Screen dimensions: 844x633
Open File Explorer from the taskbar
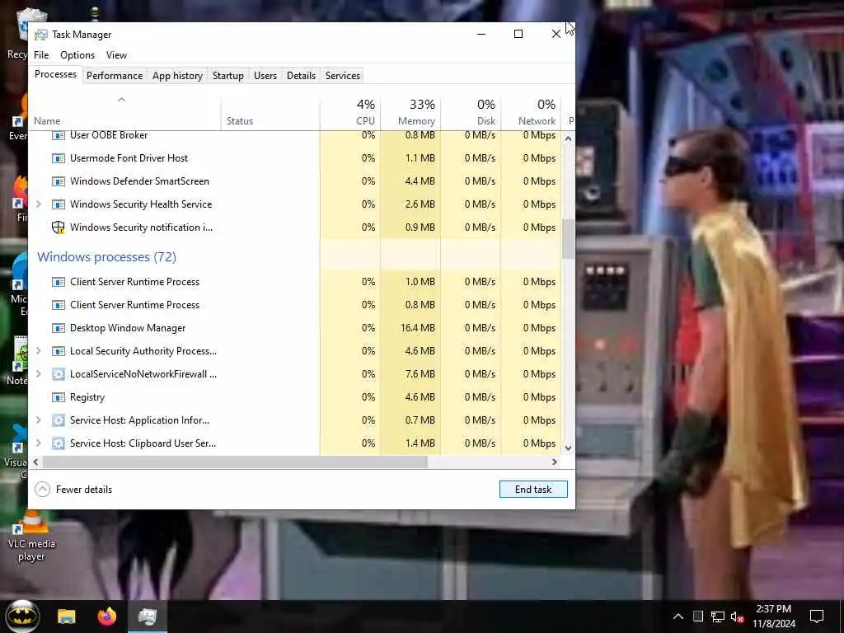[x=67, y=617]
